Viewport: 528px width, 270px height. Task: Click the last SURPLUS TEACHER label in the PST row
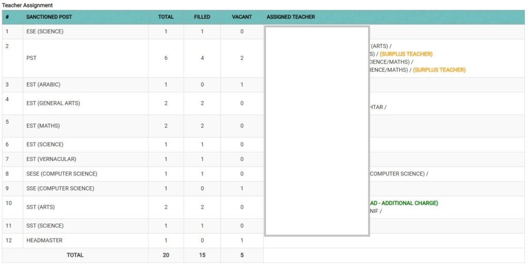click(x=439, y=70)
